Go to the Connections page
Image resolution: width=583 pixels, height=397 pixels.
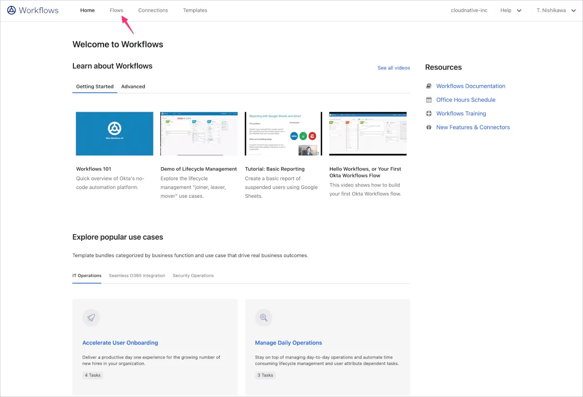point(153,10)
